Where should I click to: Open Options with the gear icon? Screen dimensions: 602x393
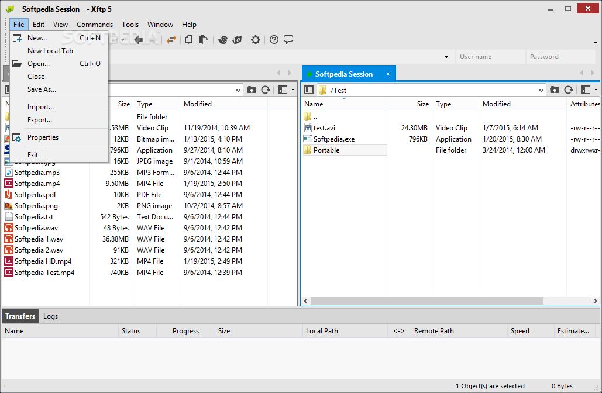click(x=255, y=40)
